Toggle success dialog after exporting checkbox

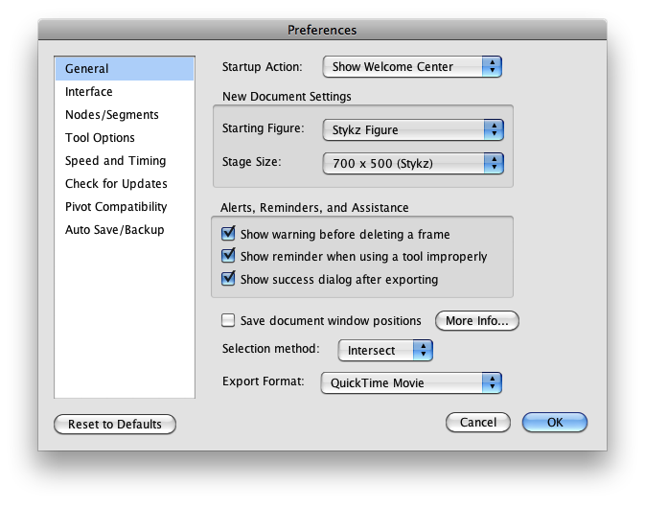pyautogui.click(x=228, y=279)
